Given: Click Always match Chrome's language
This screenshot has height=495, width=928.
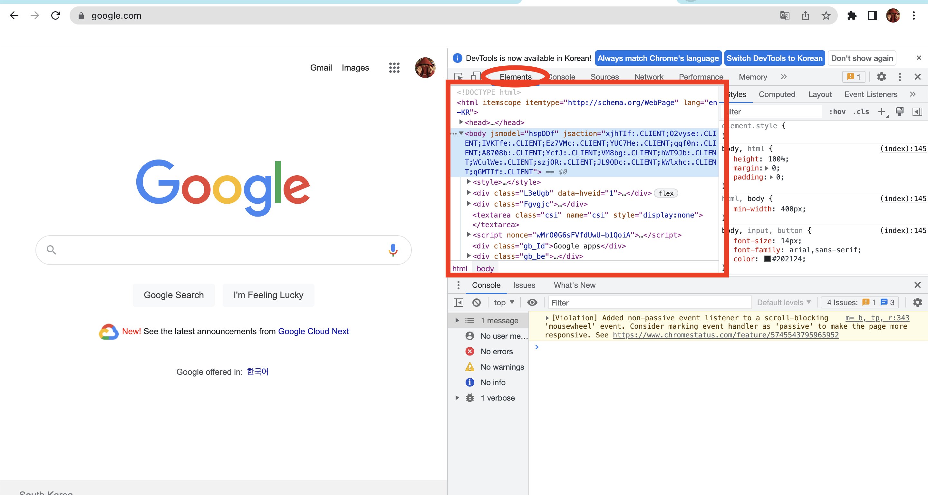Looking at the screenshot, I should tap(658, 58).
